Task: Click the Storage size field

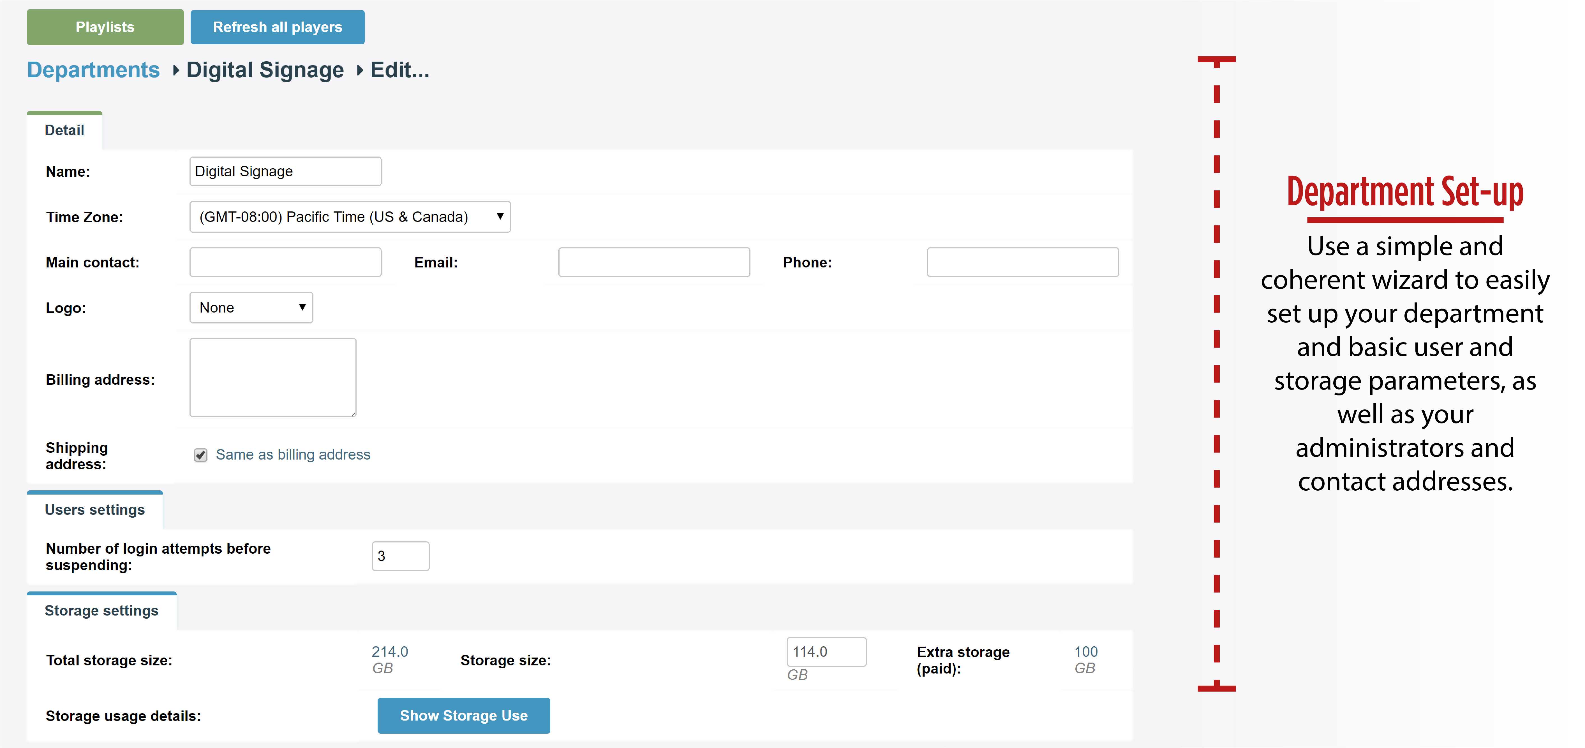Action: 826,651
